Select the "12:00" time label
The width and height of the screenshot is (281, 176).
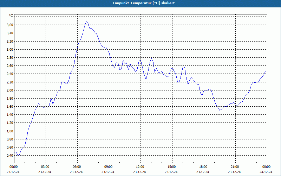coord(141,167)
